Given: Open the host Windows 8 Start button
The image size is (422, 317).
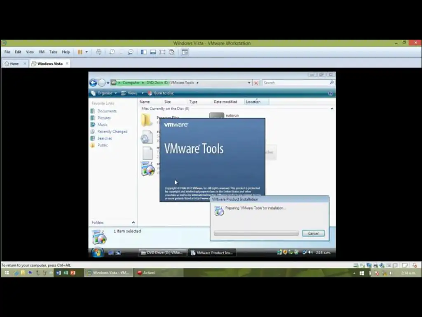Looking at the screenshot, I should pyautogui.click(x=7, y=273).
